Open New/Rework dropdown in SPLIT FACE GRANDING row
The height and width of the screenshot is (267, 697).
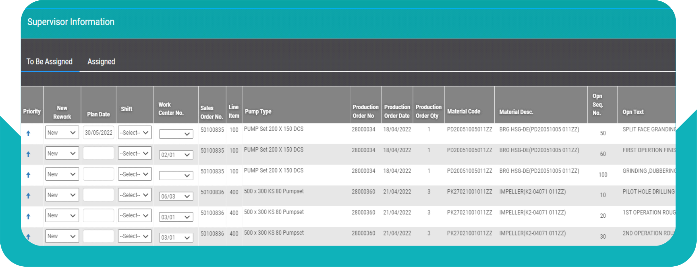pyautogui.click(x=62, y=132)
